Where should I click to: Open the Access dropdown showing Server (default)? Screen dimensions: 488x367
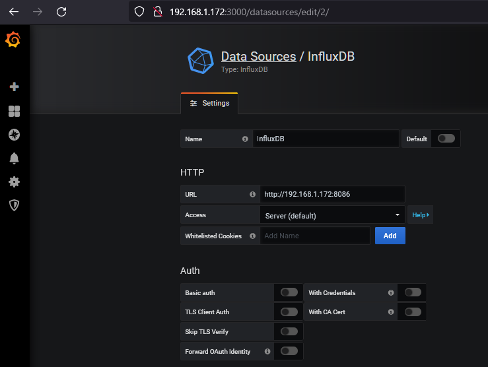point(332,215)
